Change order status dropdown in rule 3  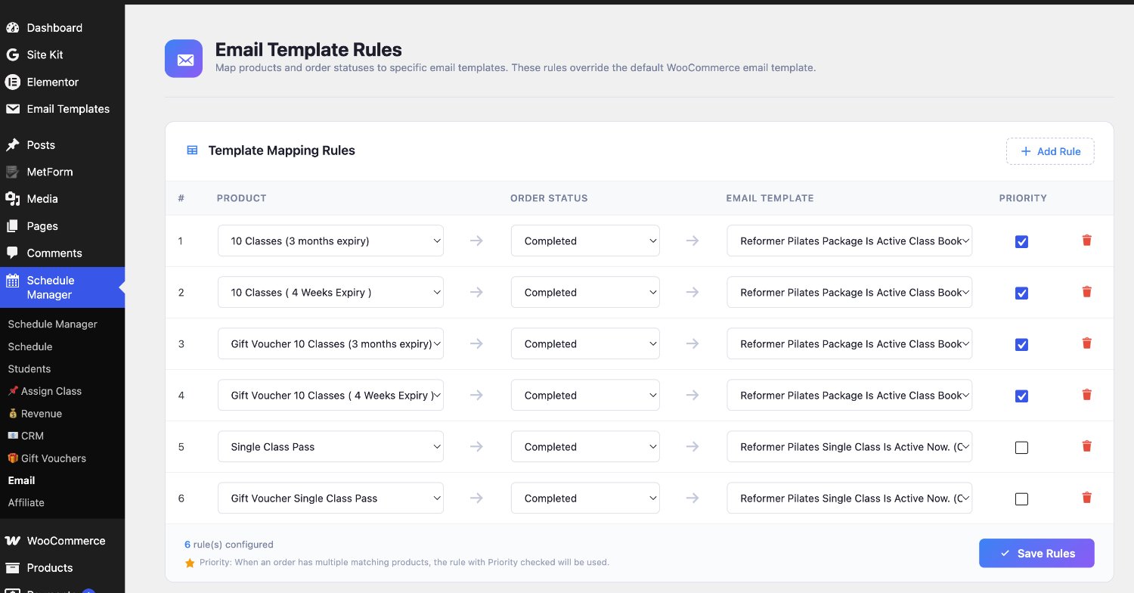[585, 343]
